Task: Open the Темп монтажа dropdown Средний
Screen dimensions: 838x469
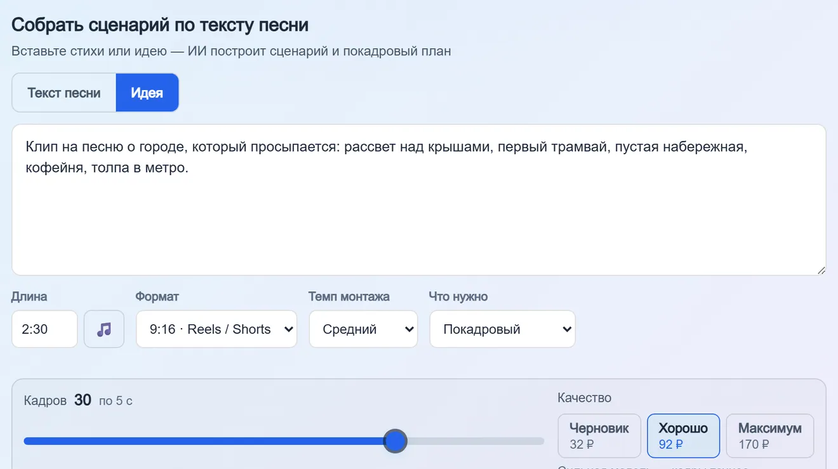Action: pyautogui.click(x=363, y=329)
